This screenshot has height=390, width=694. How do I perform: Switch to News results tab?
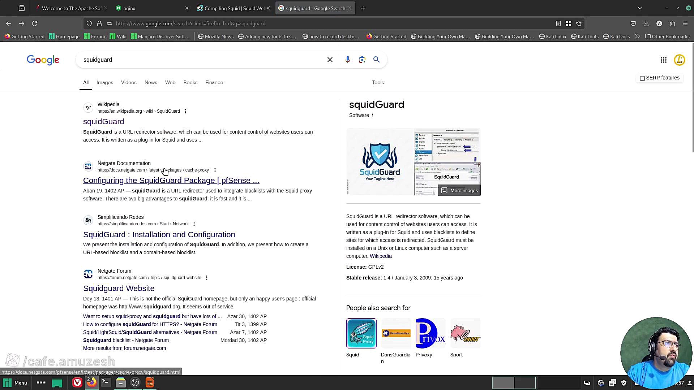coord(151,82)
